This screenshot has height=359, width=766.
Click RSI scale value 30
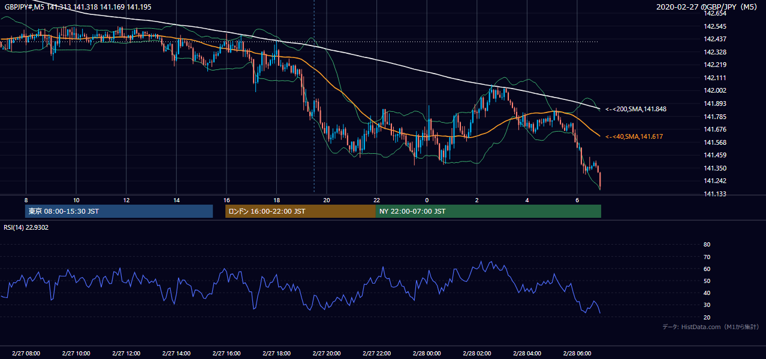[707, 305]
